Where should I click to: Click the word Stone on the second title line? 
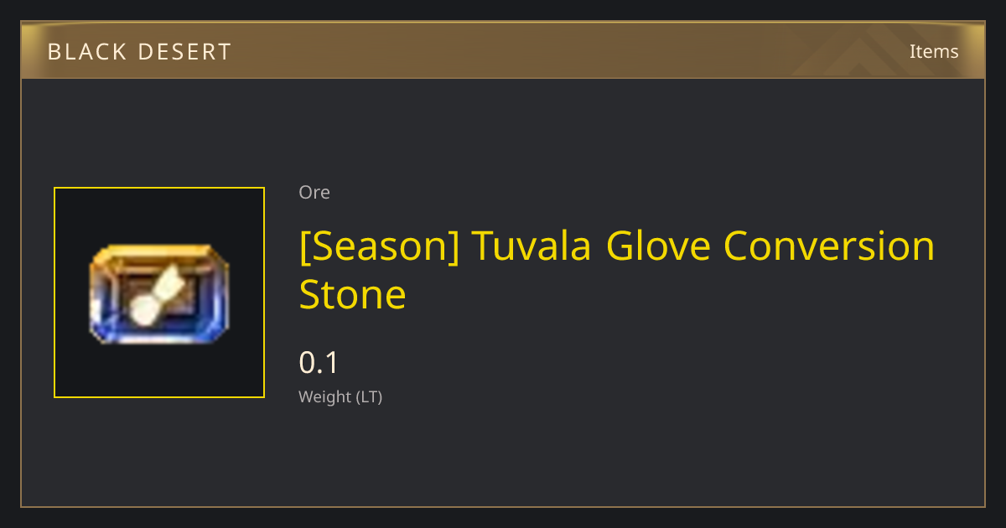353,294
